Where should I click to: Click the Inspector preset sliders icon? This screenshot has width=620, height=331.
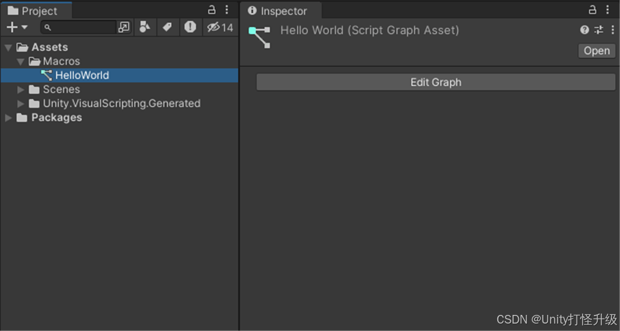point(598,30)
